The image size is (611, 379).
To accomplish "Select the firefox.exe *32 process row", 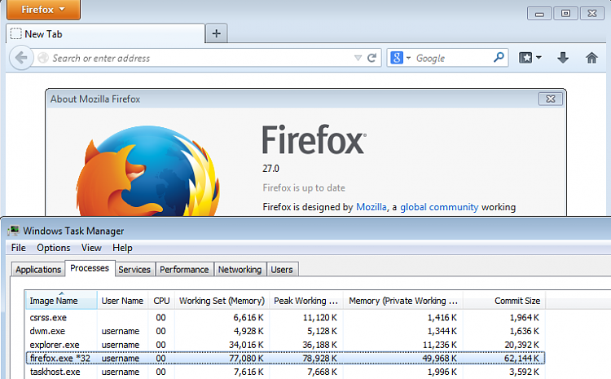I will pyautogui.click(x=285, y=358).
